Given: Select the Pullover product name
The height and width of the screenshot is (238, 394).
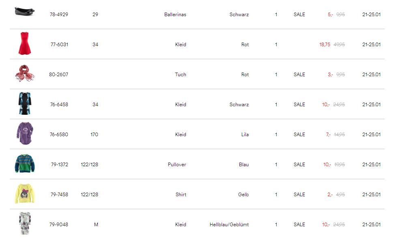Looking at the screenshot, I should point(177,165).
